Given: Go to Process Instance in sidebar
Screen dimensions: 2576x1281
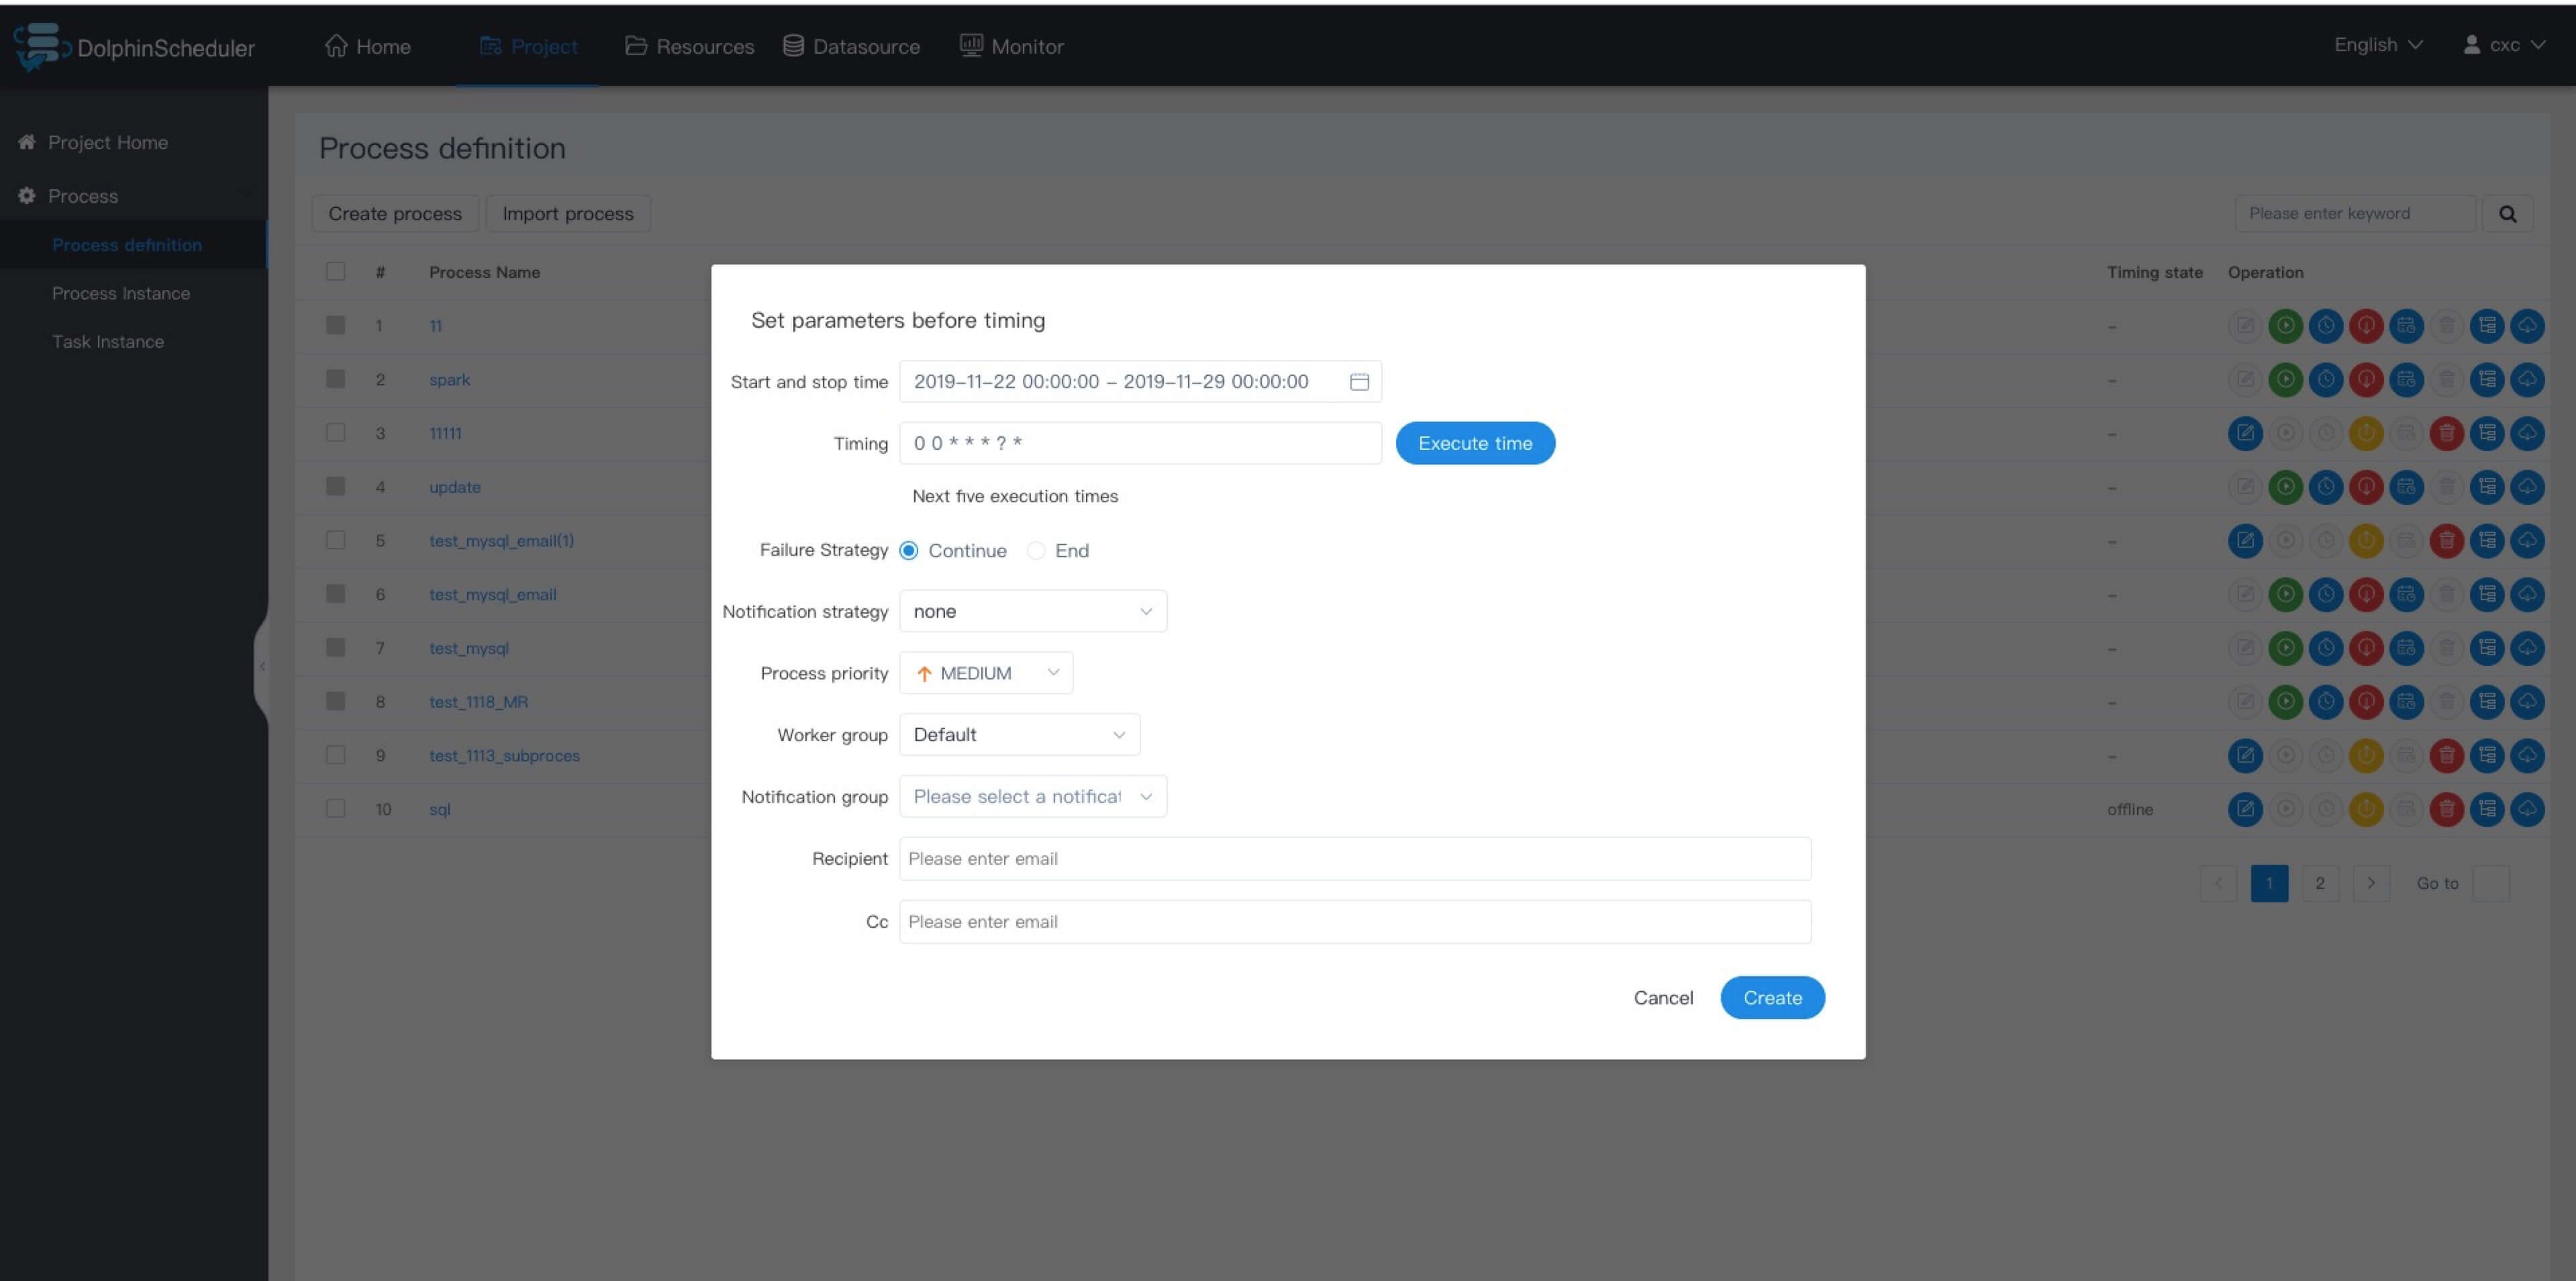Looking at the screenshot, I should (x=121, y=293).
